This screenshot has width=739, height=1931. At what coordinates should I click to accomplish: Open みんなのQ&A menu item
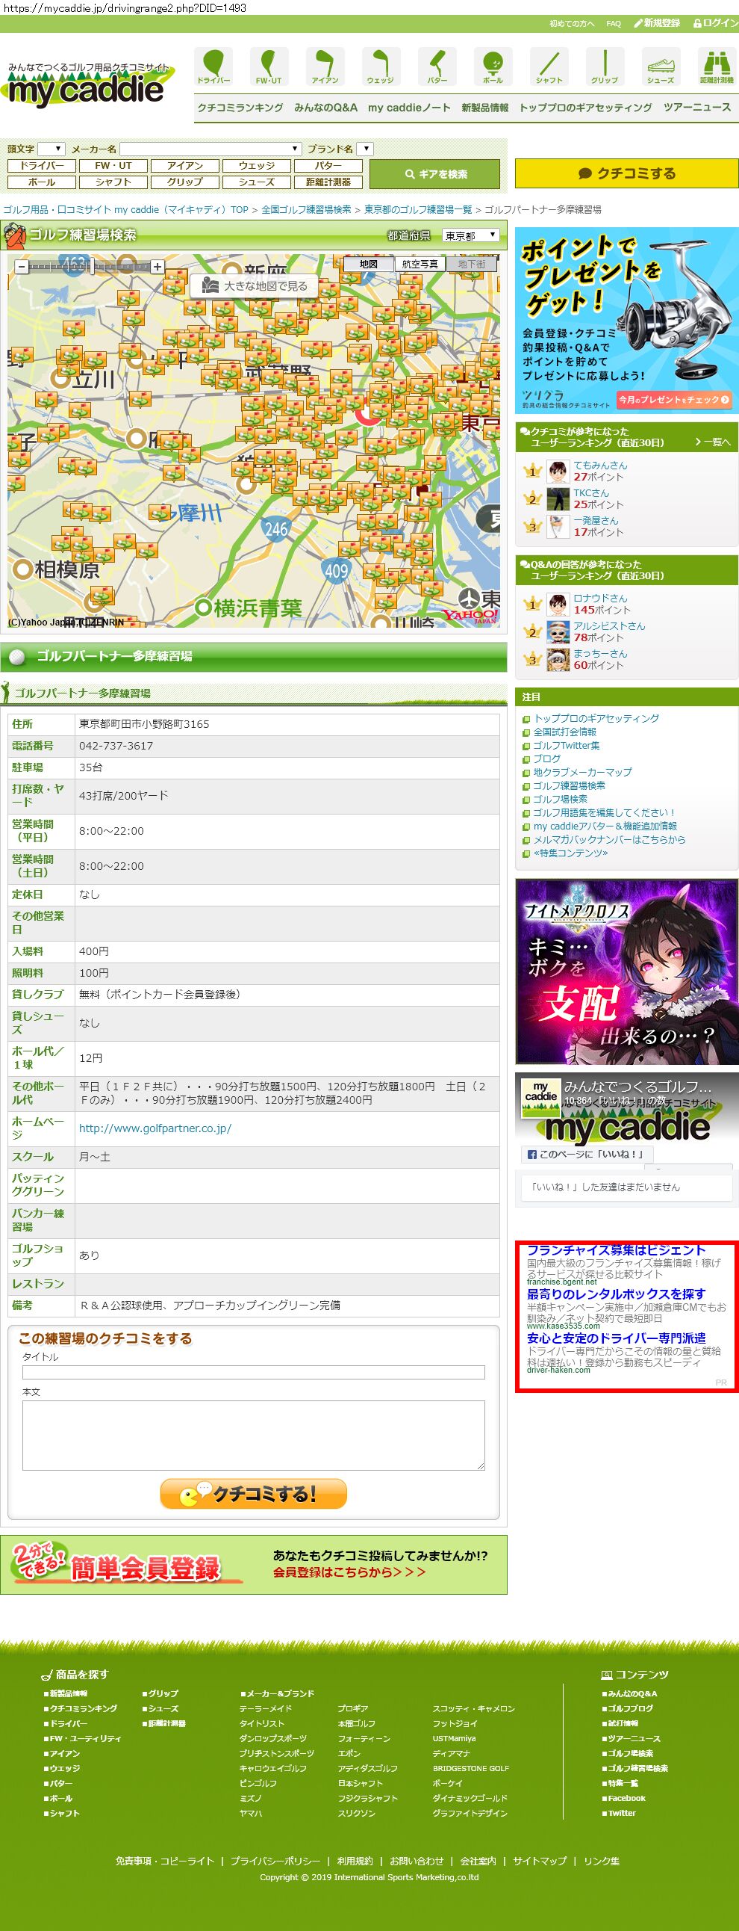tap(325, 108)
